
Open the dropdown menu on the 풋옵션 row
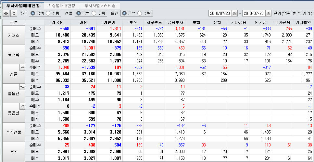pos(22,106)
